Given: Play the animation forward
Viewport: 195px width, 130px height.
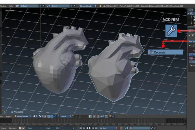Looking at the screenshot, I should (90, 128).
